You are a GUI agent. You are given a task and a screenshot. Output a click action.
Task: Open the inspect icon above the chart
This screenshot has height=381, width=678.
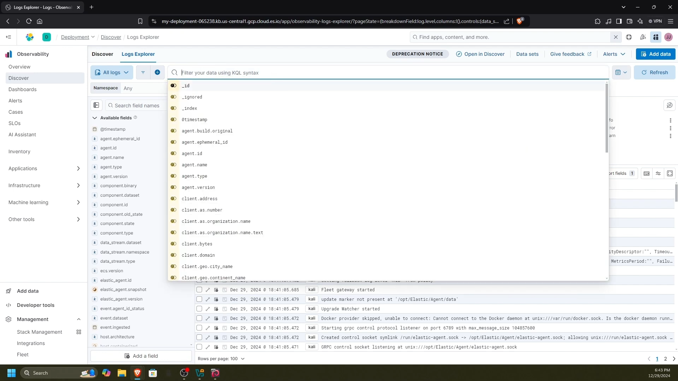pyautogui.click(x=669, y=105)
